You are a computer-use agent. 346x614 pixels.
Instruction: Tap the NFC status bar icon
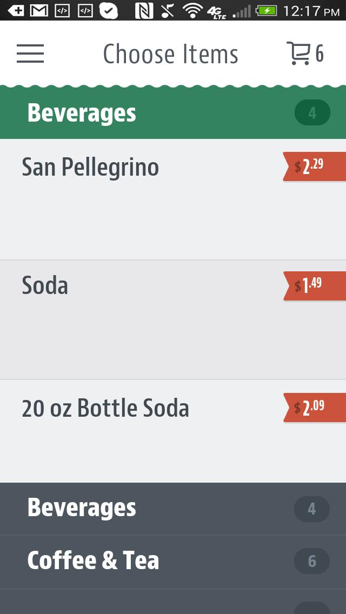point(144,10)
